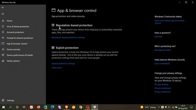Click the Get help link

(158, 37)
